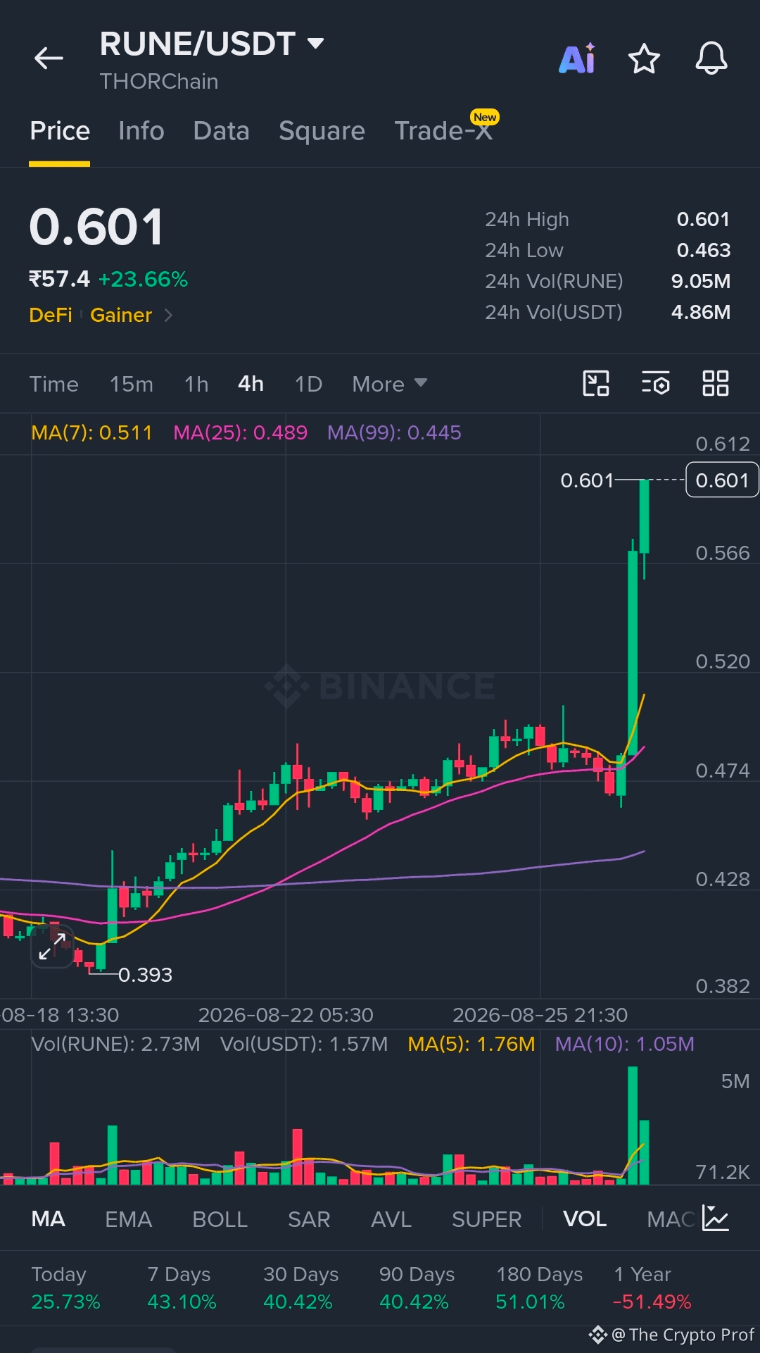This screenshot has width=760, height=1353.
Task: Select the 15m interval
Action: click(132, 384)
